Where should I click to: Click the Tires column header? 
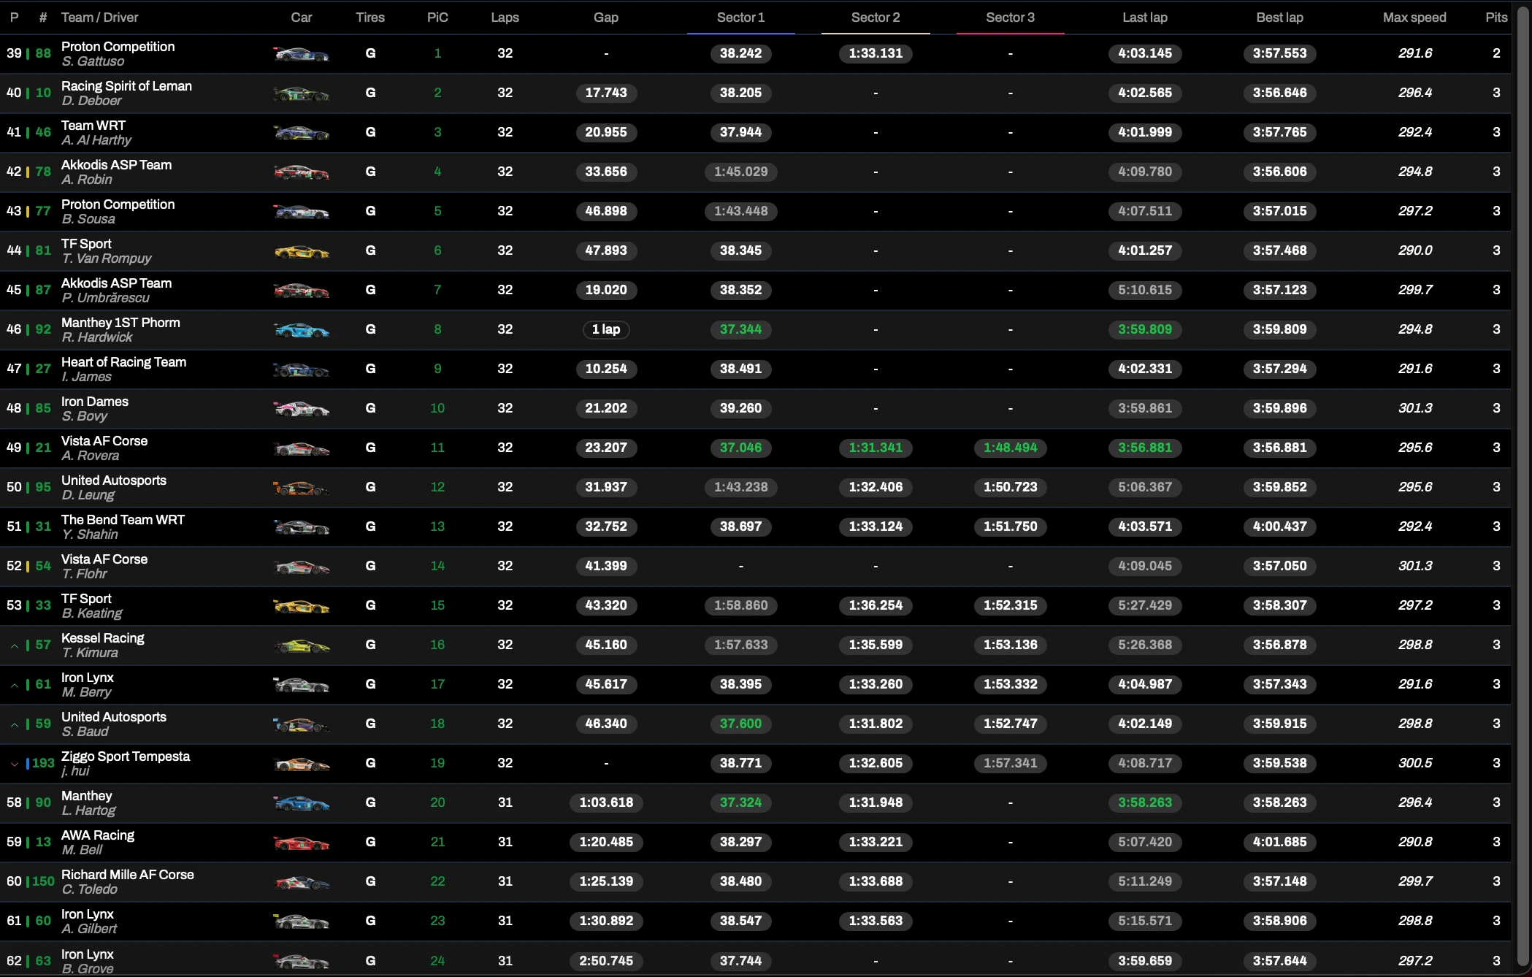(370, 18)
